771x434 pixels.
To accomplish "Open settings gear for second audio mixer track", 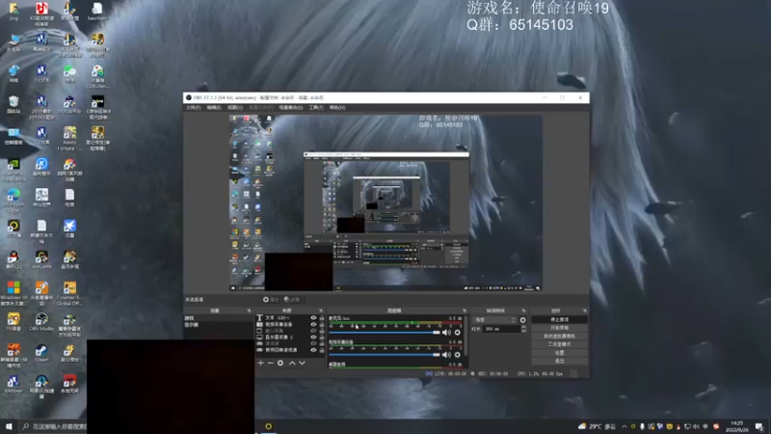I will [x=457, y=355].
